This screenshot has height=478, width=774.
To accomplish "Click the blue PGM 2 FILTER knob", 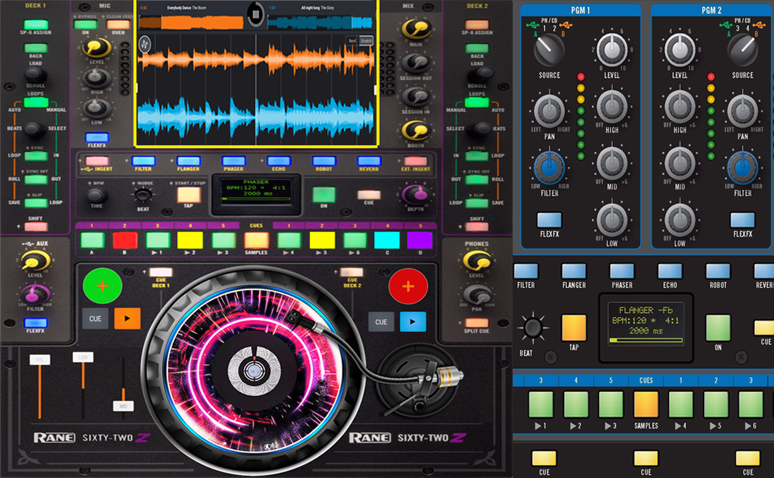I will click(743, 168).
